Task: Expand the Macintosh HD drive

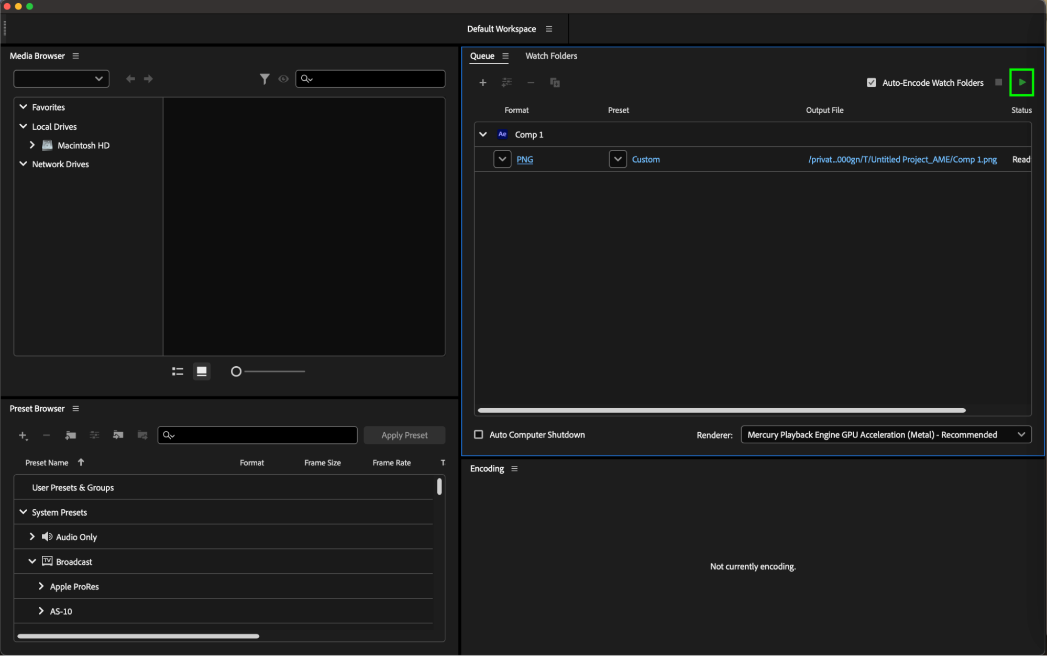Action: point(32,145)
